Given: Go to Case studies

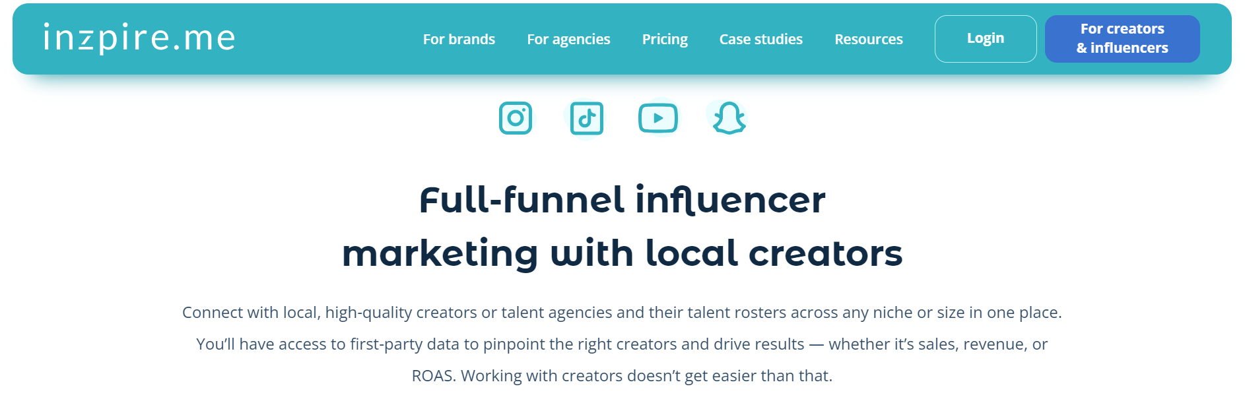Looking at the screenshot, I should [x=760, y=39].
